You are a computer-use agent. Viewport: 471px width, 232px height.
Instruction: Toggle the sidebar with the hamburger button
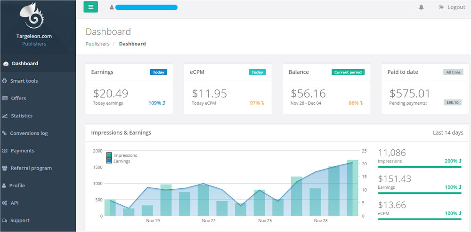(91, 7)
